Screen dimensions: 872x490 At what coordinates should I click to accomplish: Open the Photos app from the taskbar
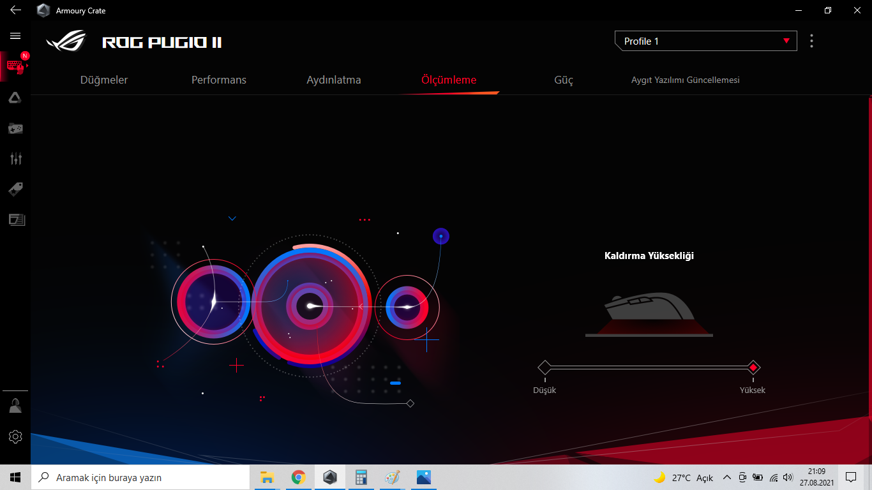423,477
